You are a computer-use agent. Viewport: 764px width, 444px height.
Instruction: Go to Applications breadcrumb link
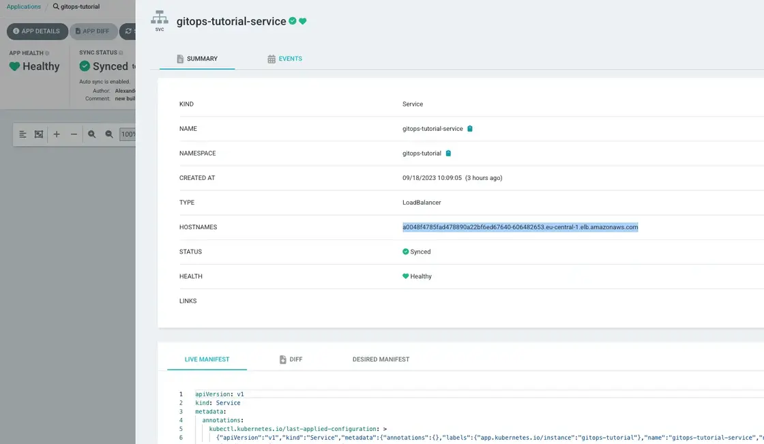[x=24, y=7]
